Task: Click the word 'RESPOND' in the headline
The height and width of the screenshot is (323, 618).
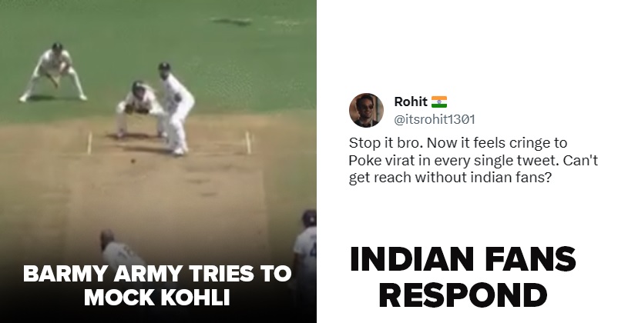Action: pos(462,295)
